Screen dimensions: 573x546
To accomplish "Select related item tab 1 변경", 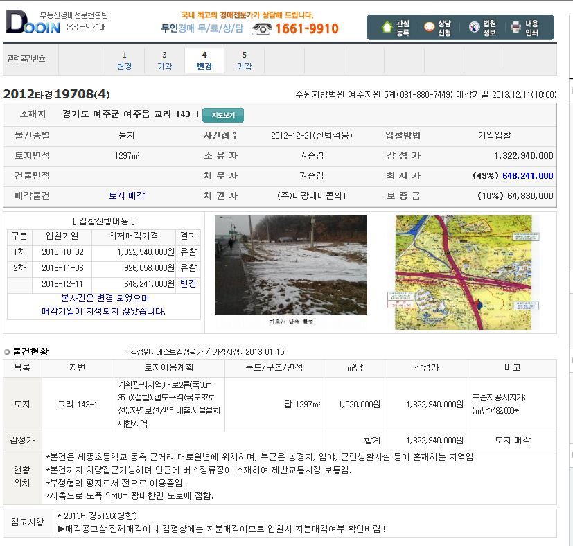I will pyautogui.click(x=125, y=61).
